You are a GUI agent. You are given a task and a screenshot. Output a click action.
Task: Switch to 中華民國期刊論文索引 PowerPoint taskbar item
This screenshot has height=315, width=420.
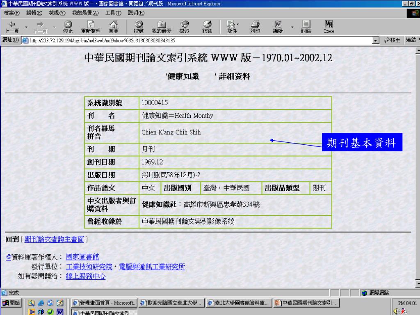click(x=307, y=303)
